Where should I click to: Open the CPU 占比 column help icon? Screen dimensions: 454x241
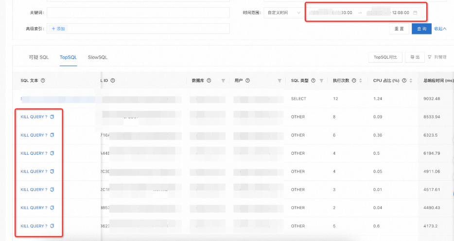click(x=404, y=80)
